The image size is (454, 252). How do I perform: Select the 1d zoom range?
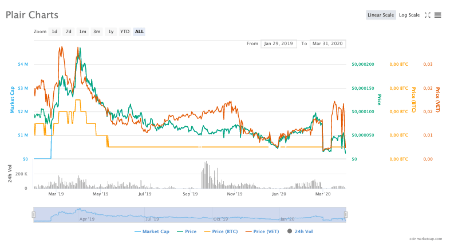(54, 31)
